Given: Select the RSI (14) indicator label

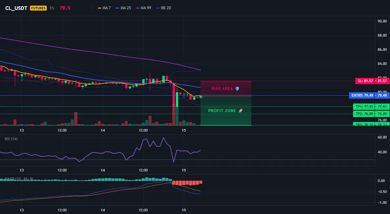Looking at the screenshot, I should click(11, 139).
